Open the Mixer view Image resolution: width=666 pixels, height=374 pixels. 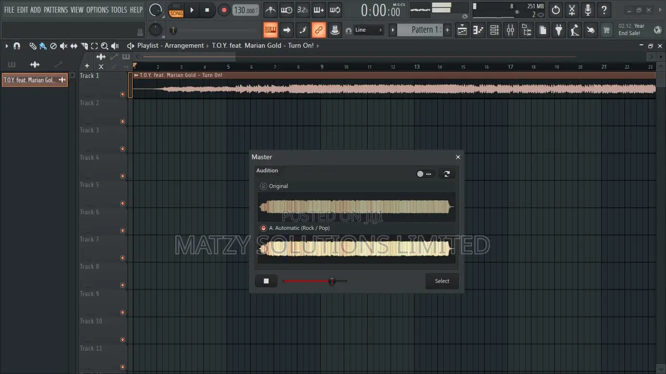pyautogui.click(x=510, y=30)
